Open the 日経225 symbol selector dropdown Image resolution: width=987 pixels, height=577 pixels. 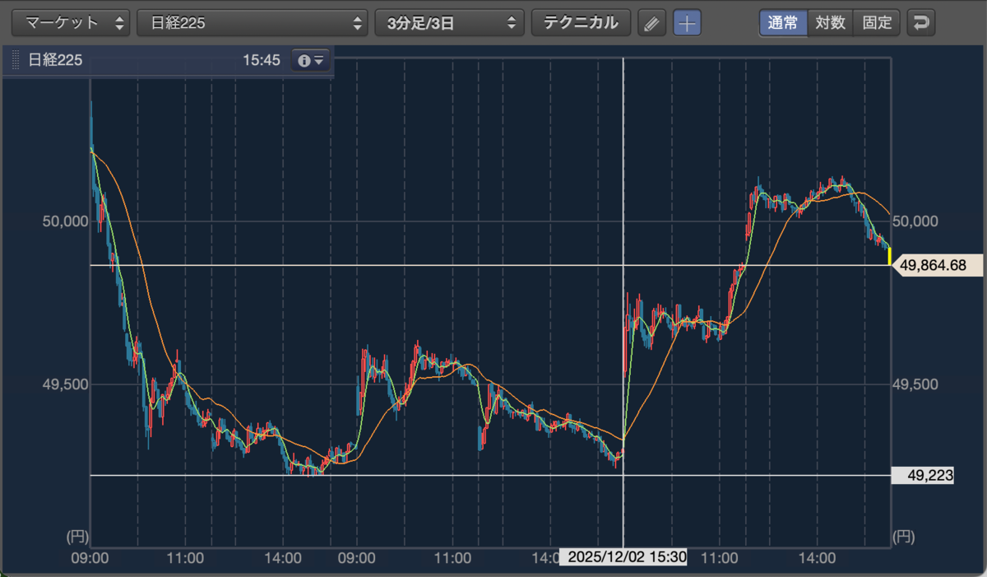coord(252,23)
